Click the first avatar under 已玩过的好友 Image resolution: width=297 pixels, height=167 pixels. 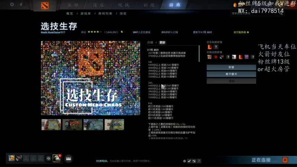(x=209, y=57)
